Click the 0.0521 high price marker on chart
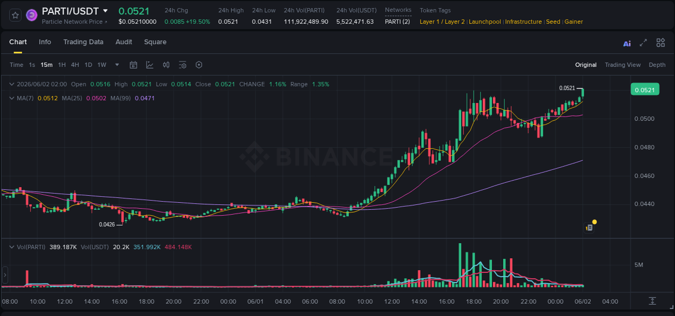675x316 pixels. pos(567,88)
